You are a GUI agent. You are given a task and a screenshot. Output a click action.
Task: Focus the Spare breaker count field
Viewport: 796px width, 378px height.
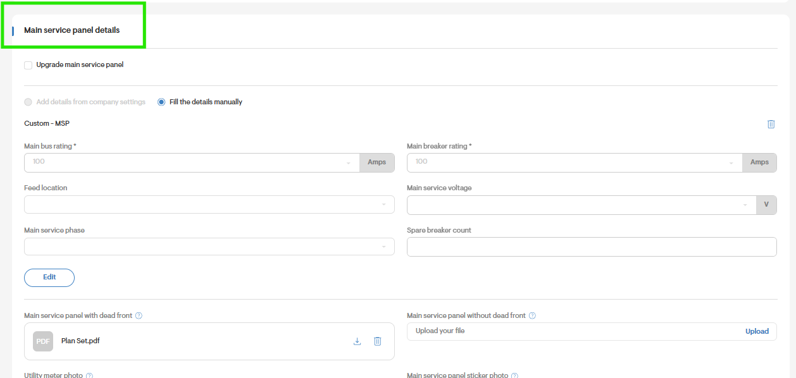pos(592,247)
